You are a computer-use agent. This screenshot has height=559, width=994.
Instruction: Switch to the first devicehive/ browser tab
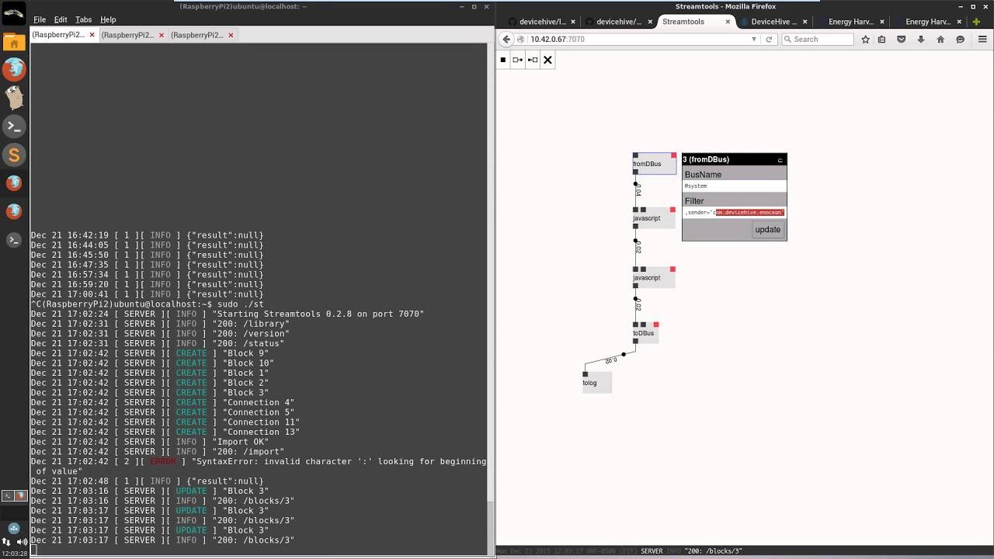542,22
